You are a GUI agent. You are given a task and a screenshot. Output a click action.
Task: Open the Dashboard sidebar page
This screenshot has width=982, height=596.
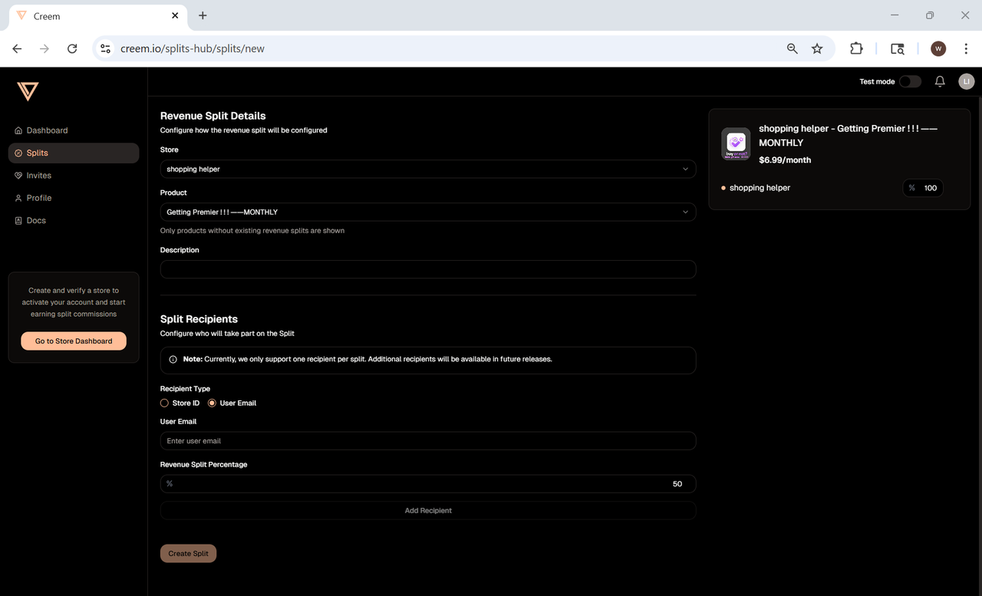coord(74,130)
